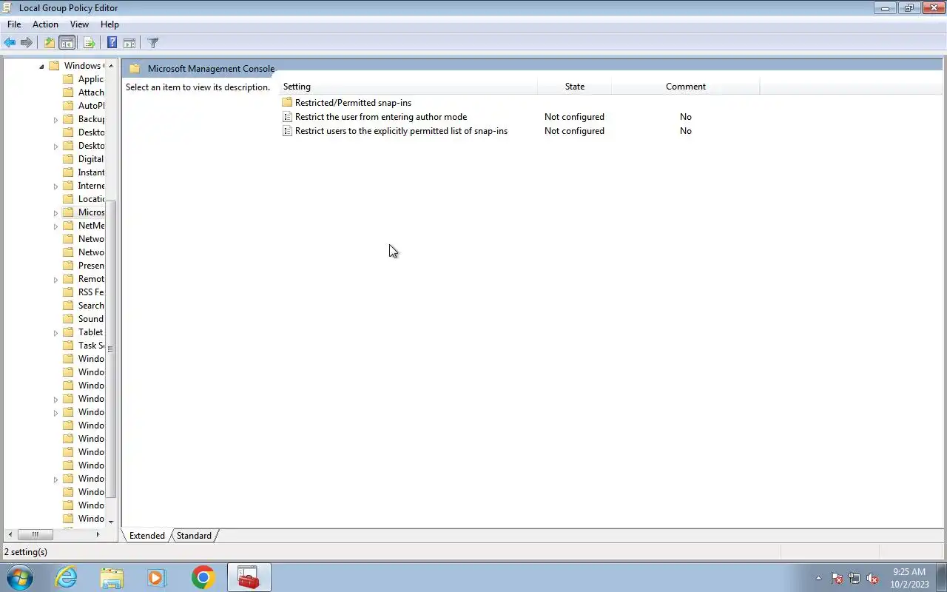Click comment 'No' in the permitted list row
This screenshot has height=592, width=947.
[686, 131]
